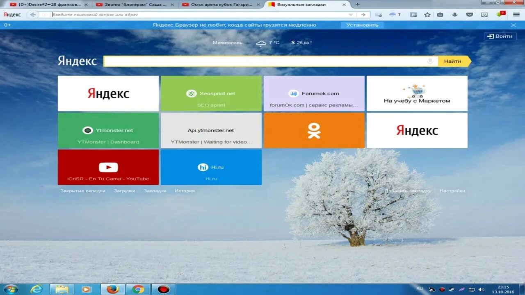Open the Forumok.com bookmark tile
The image size is (525, 295).
[314, 93]
